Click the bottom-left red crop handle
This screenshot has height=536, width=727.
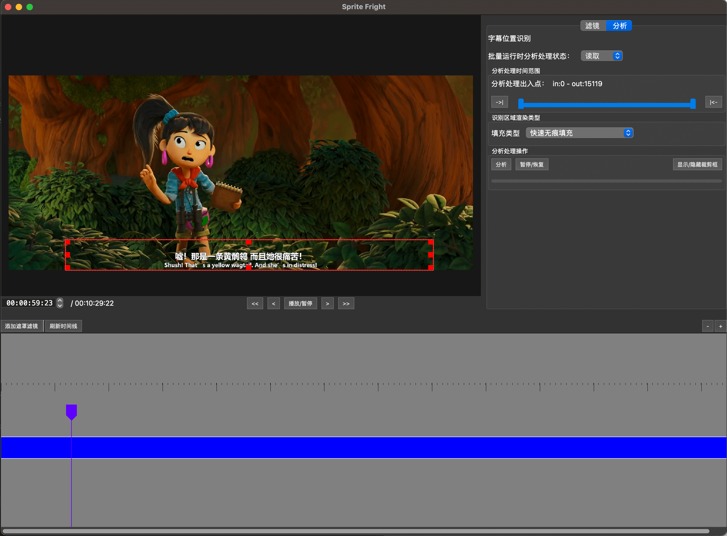pyautogui.click(x=68, y=268)
